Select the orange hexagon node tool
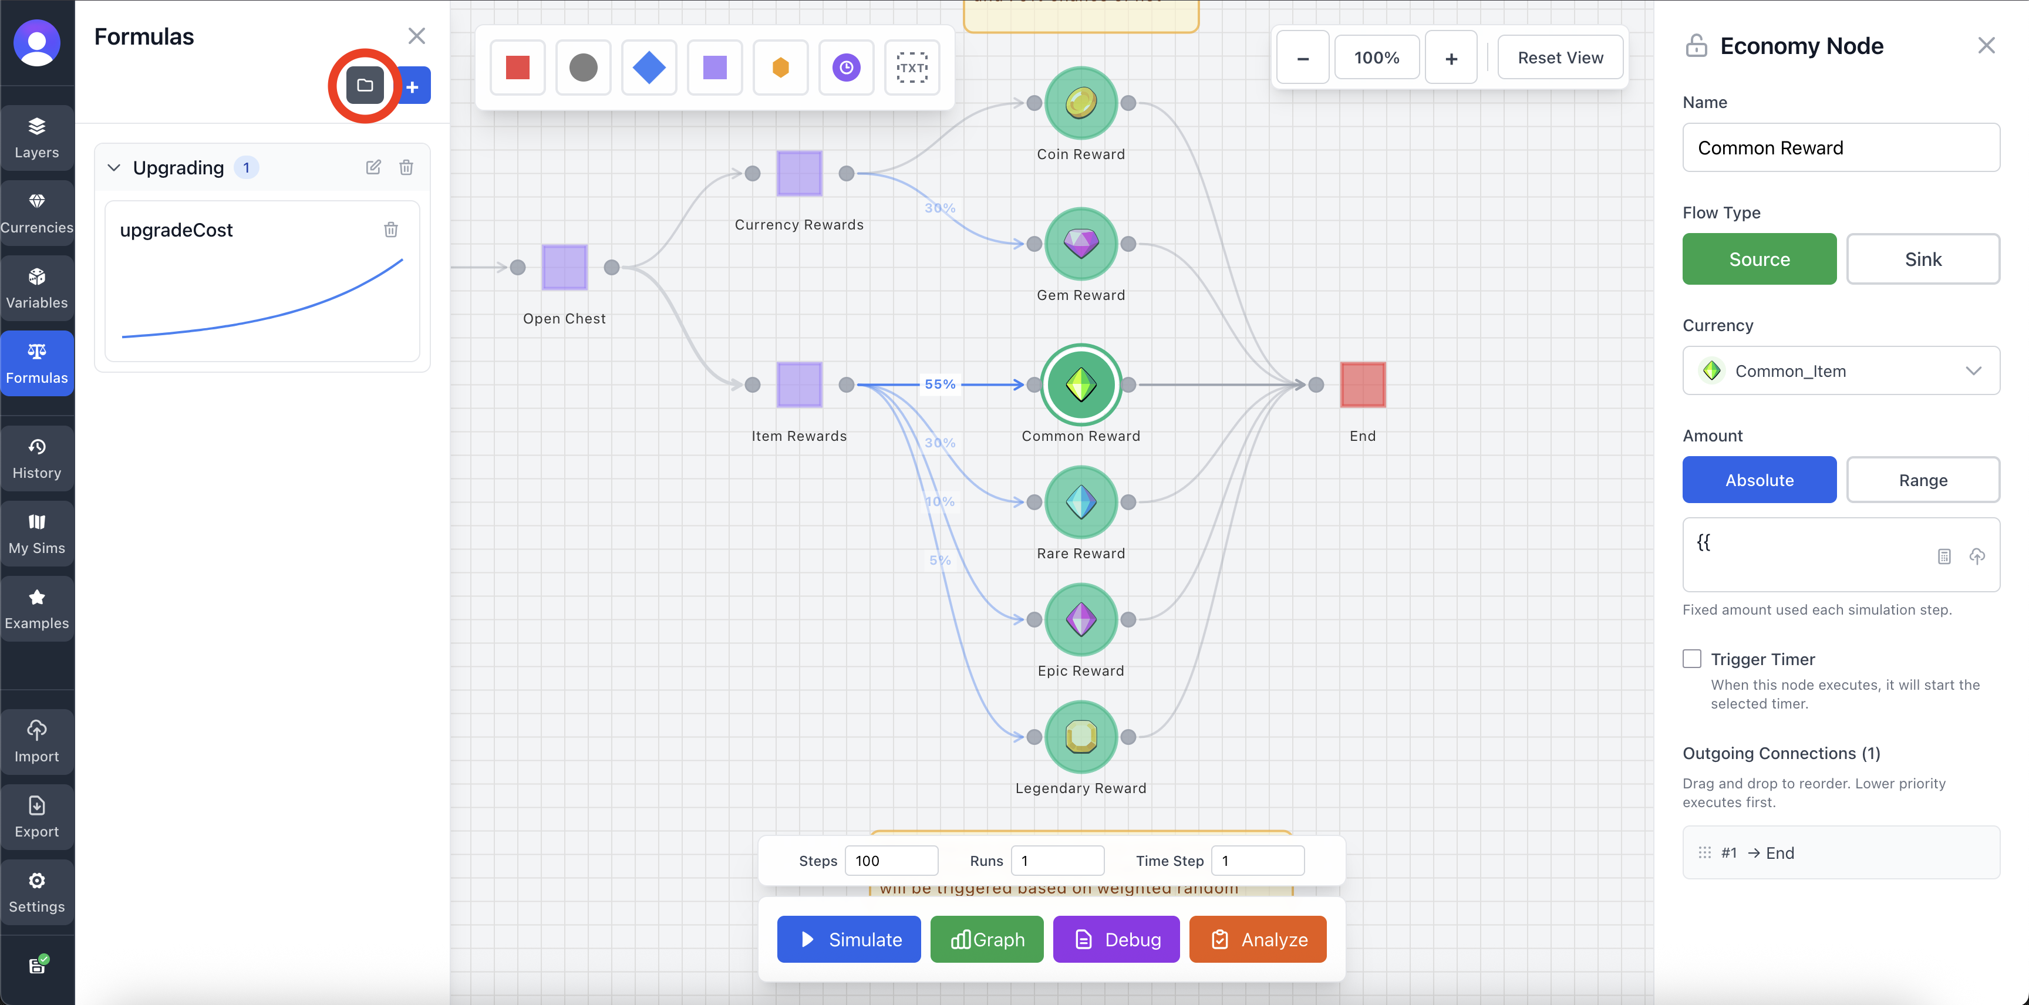The image size is (2029, 1005). click(780, 68)
